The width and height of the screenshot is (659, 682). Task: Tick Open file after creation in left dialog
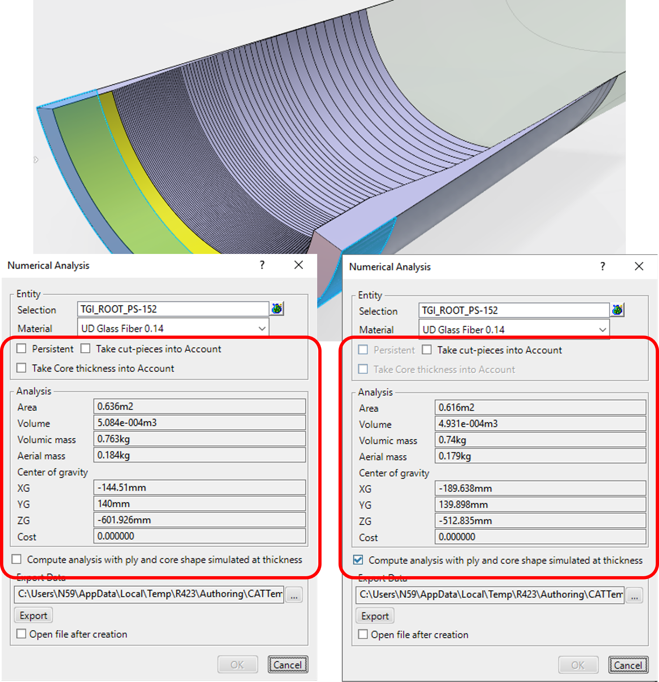21,634
